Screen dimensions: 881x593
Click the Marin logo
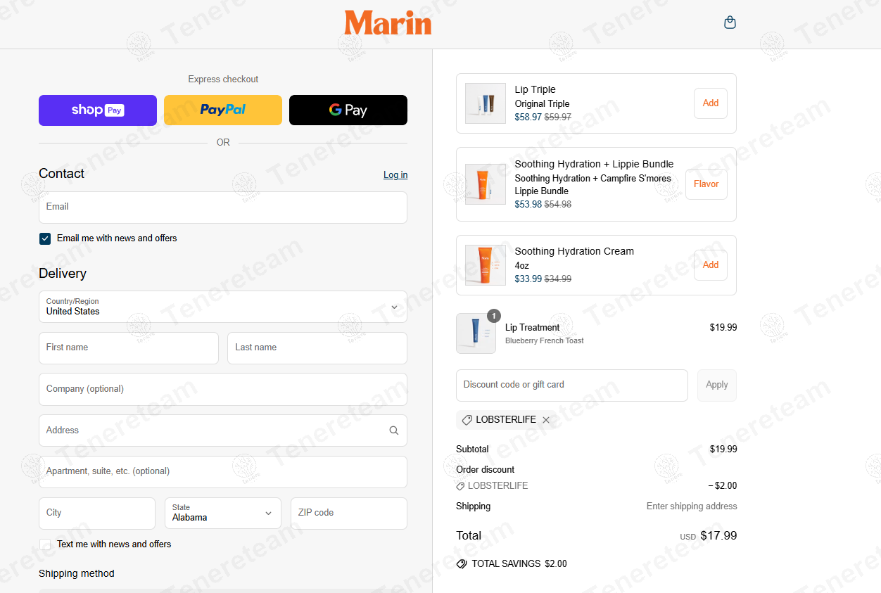(388, 23)
